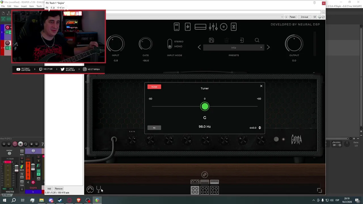Open the REAPER Insert menu
The width and height of the screenshot is (363, 204).
tap(24, 6)
